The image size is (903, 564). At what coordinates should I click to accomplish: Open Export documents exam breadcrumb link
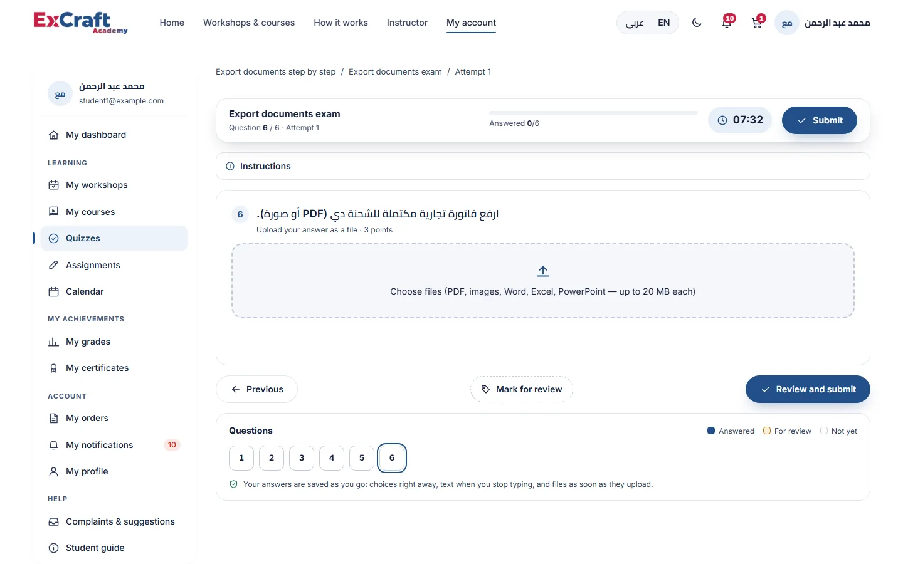click(395, 72)
